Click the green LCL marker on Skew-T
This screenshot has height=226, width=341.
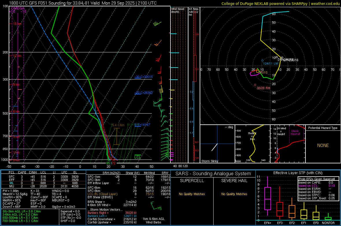click(x=138, y=157)
